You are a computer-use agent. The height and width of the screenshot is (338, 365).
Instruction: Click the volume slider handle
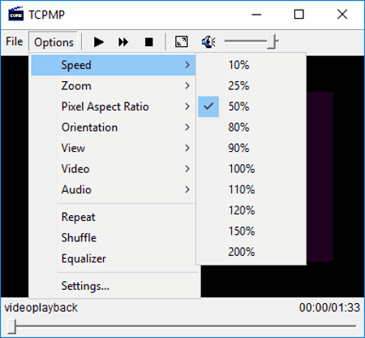click(x=272, y=41)
